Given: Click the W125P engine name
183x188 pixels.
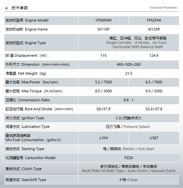Looking at the screenshot, I should [154, 29].
